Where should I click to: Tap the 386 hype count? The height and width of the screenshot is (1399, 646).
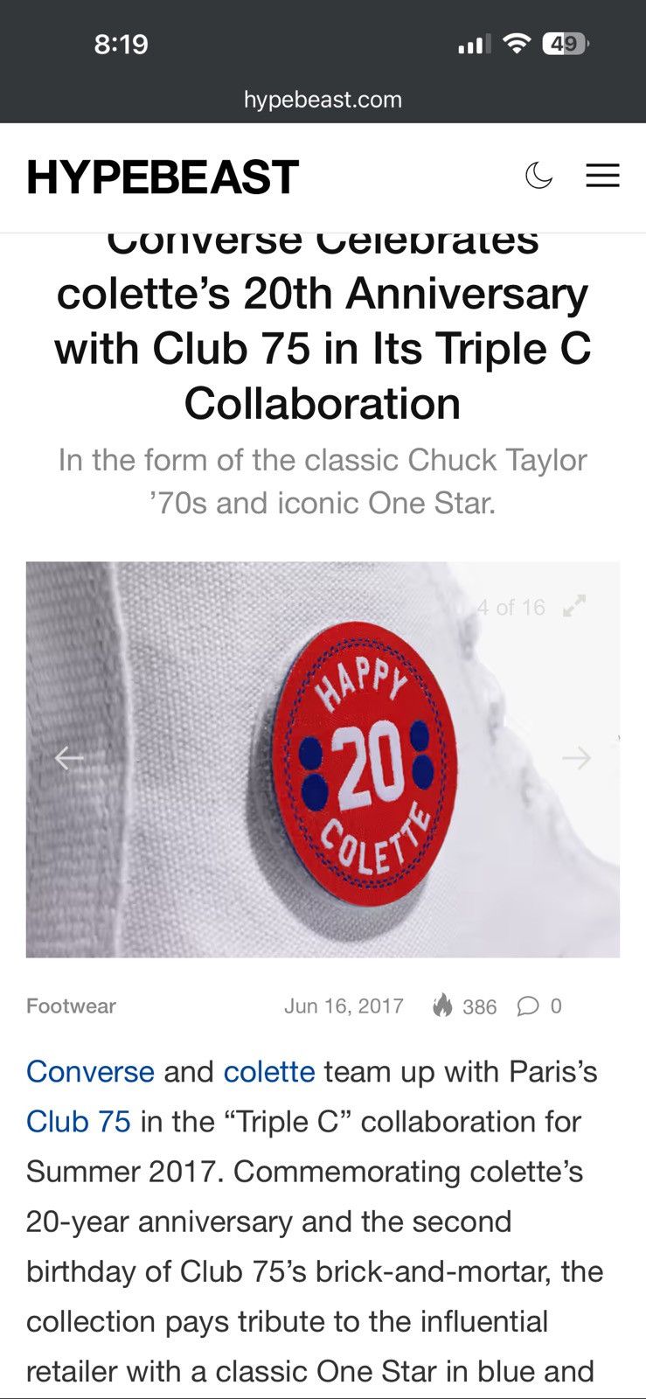click(x=479, y=1006)
